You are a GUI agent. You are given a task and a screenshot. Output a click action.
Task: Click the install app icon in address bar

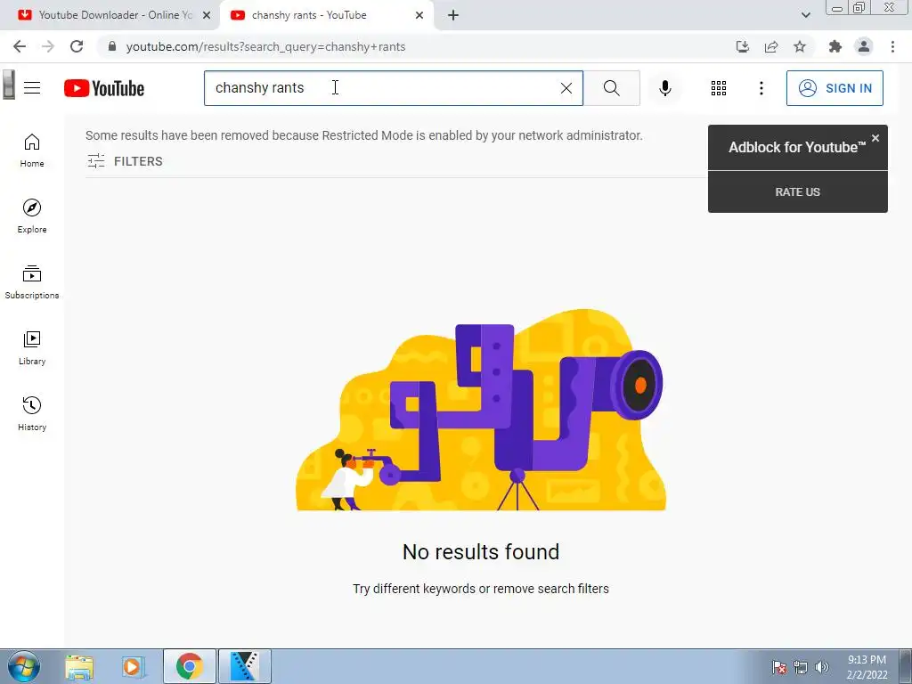(742, 46)
